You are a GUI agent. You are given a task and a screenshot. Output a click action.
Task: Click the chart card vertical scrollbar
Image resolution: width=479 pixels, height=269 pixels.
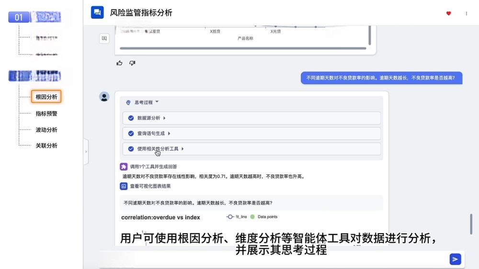[x=370, y=35]
